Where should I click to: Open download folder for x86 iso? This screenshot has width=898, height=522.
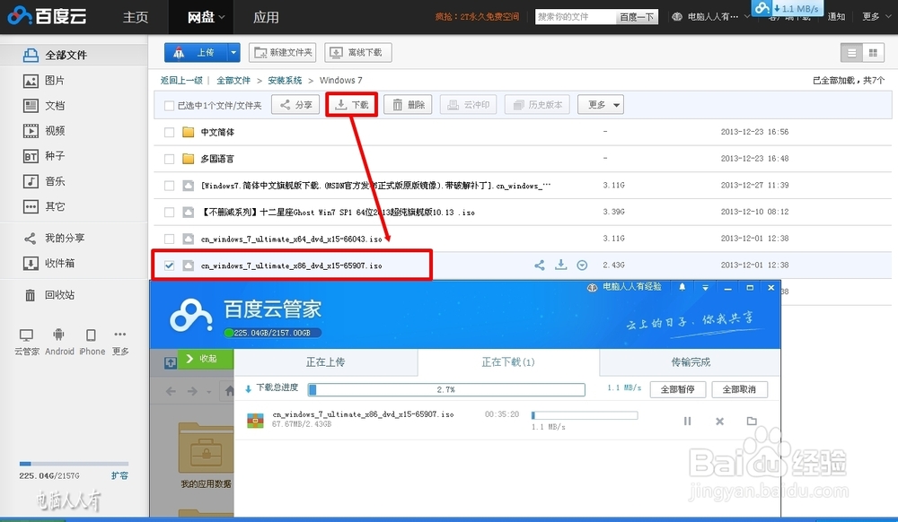click(752, 422)
